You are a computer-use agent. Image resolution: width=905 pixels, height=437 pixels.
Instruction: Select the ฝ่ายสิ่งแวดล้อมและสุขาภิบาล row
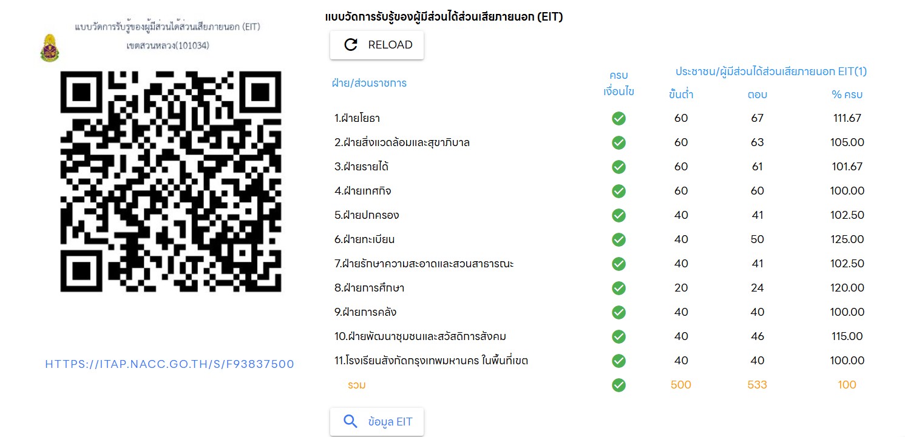[x=600, y=142]
